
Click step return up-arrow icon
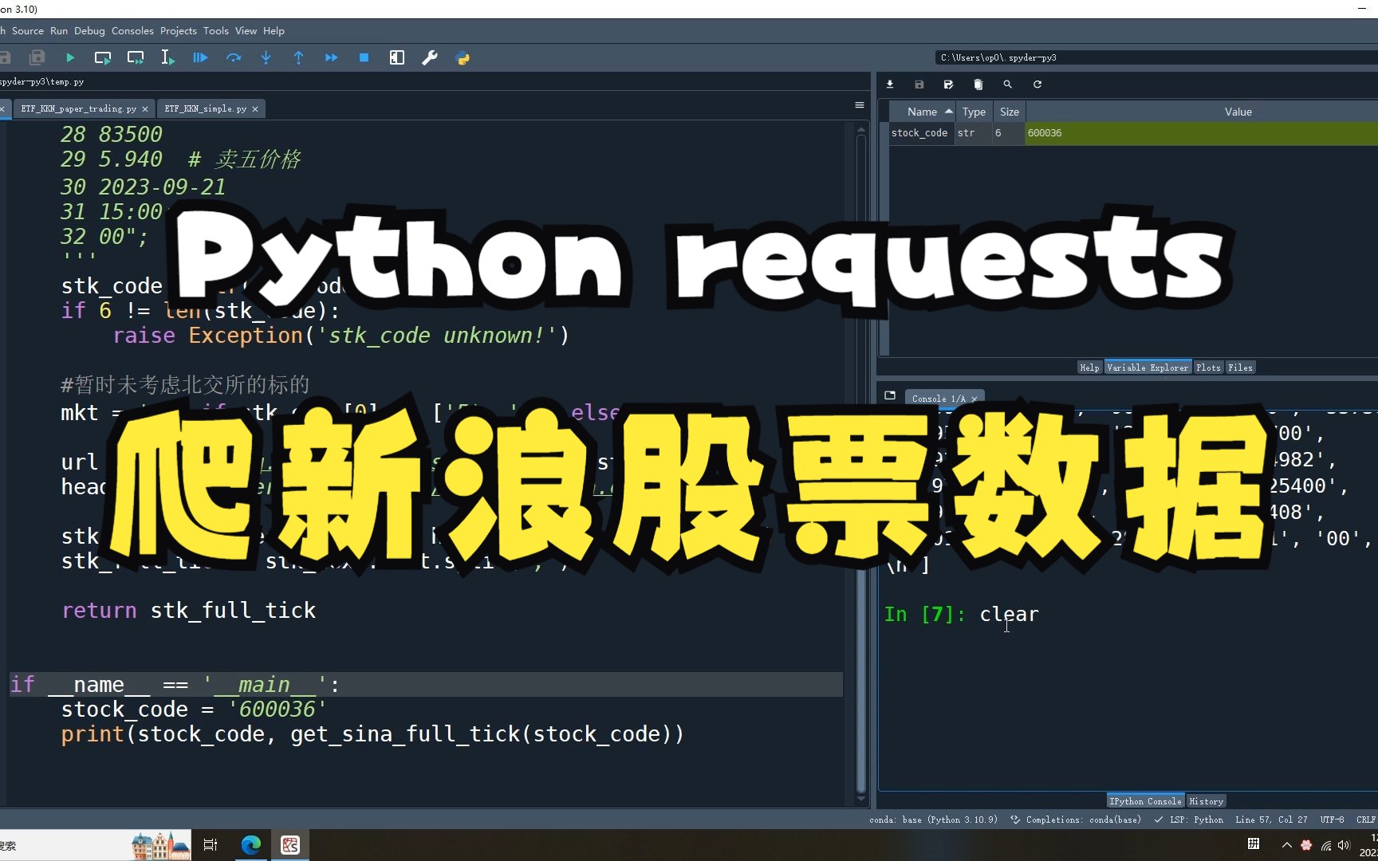(298, 57)
